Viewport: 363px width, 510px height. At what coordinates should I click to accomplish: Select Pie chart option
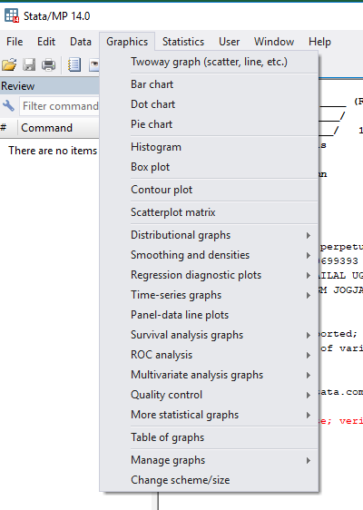pos(209,124)
